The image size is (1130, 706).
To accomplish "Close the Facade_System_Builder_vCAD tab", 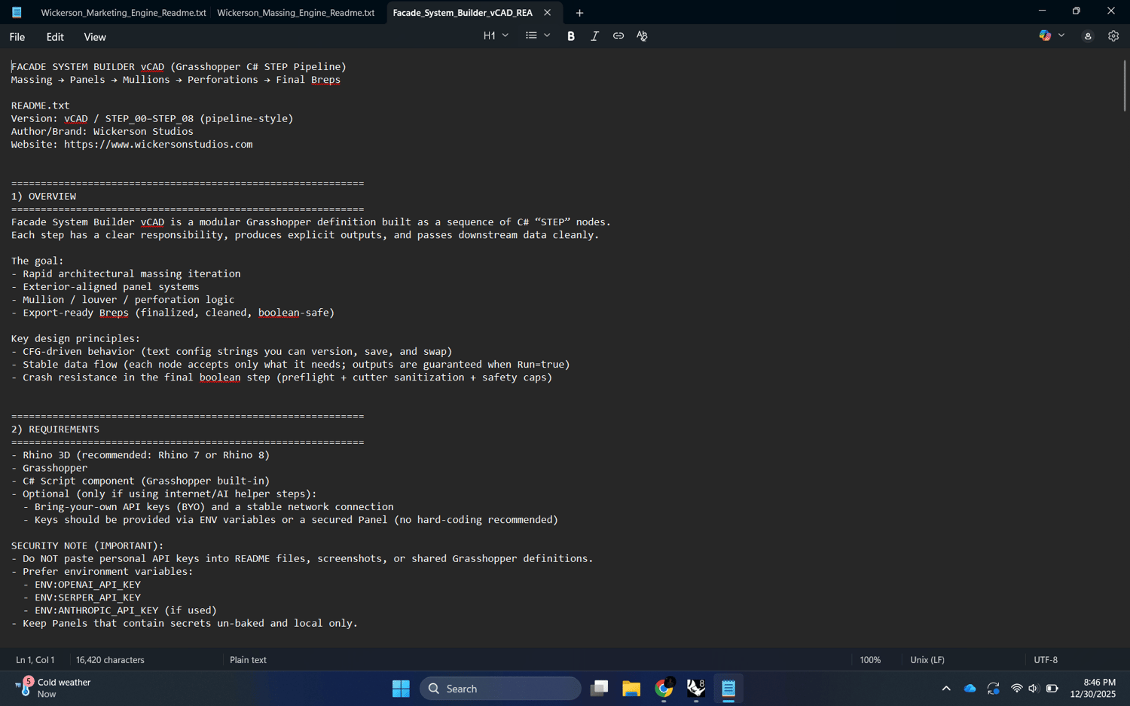I will click(x=548, y=13).
